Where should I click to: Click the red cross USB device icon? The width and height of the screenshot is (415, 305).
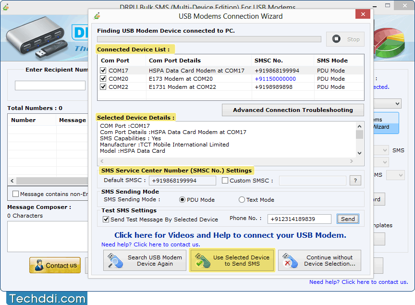pyautogui.click(x=290, y=260)
